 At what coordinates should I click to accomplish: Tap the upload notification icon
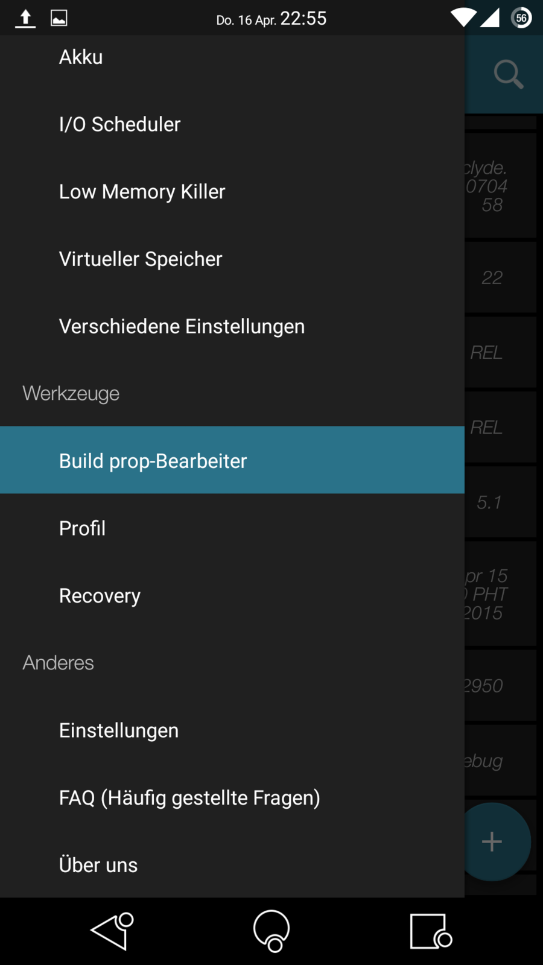25,18
